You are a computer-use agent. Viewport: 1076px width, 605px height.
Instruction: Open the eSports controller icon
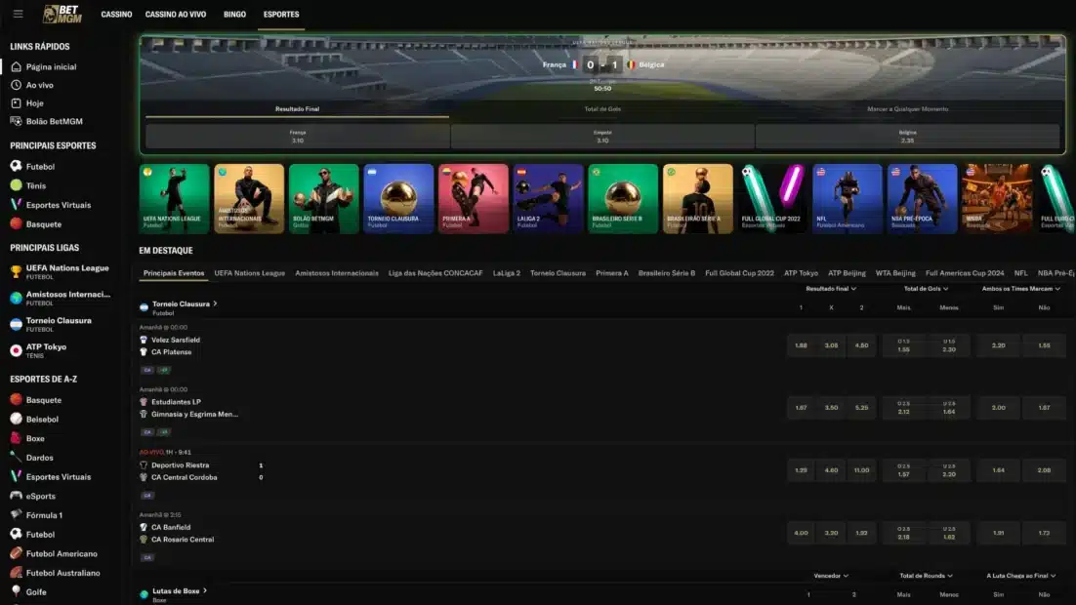pos(16,496)
